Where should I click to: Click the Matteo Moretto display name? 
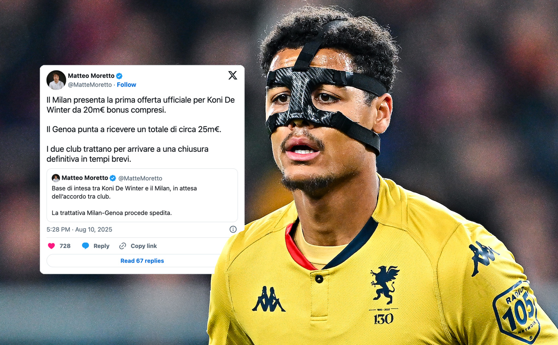91,76
